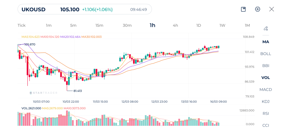Open the hexagon chart settings icon

point(257,9)
